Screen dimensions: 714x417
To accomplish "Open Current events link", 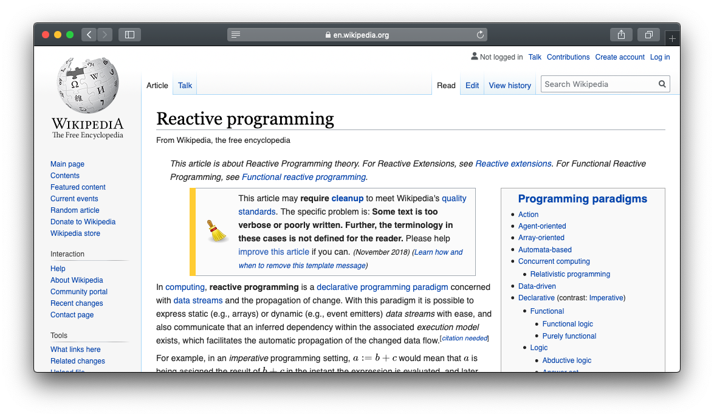I will pyautogui.click(x=74, y=199).
